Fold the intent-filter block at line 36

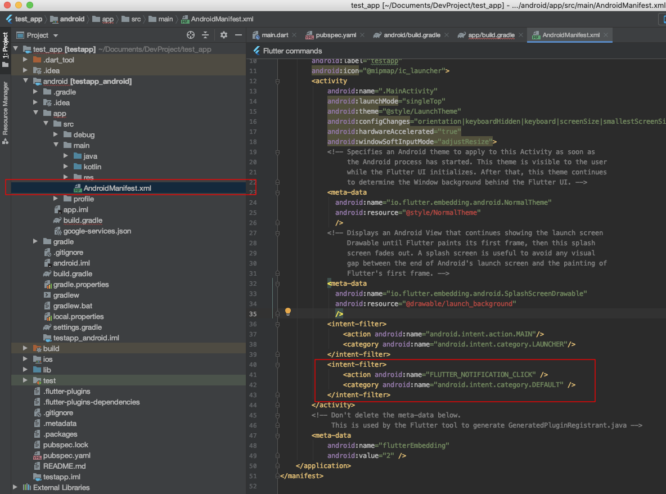[277, 324]
